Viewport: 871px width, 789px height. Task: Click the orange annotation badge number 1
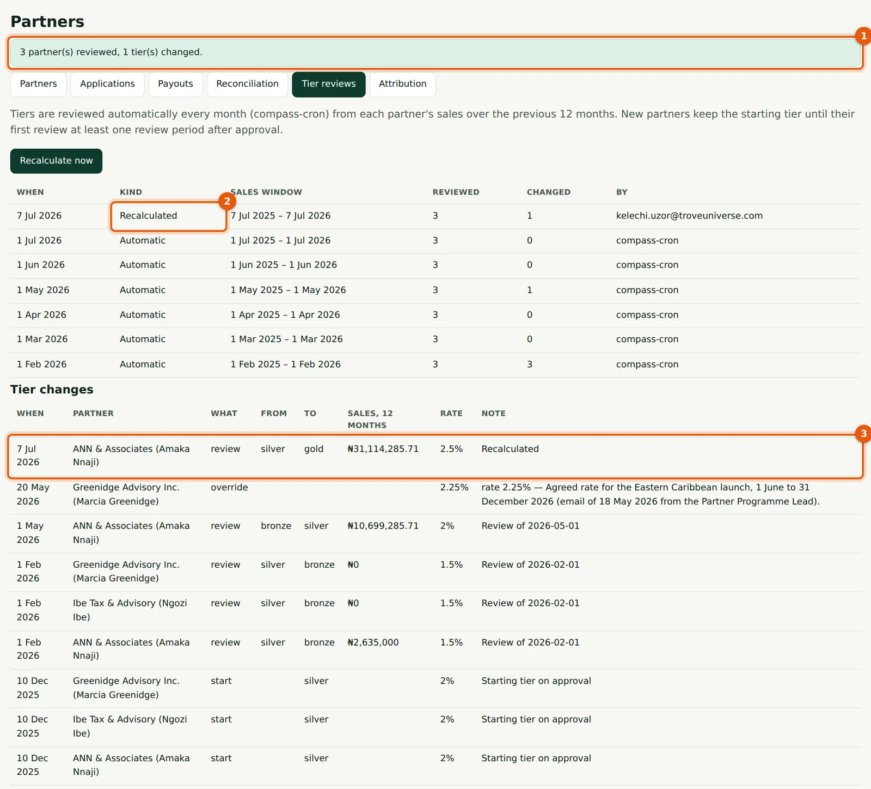coord(863,36)
